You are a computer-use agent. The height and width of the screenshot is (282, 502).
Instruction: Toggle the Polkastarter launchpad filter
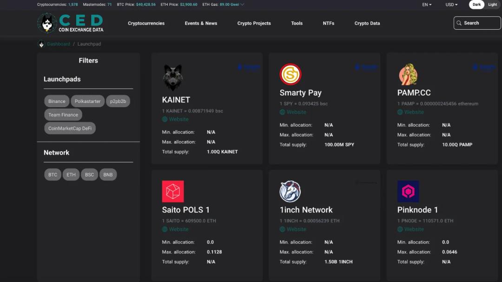88,101
